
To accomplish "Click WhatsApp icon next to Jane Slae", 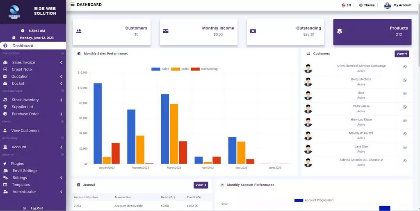I will pyautogui.click(x=405, y=147).
